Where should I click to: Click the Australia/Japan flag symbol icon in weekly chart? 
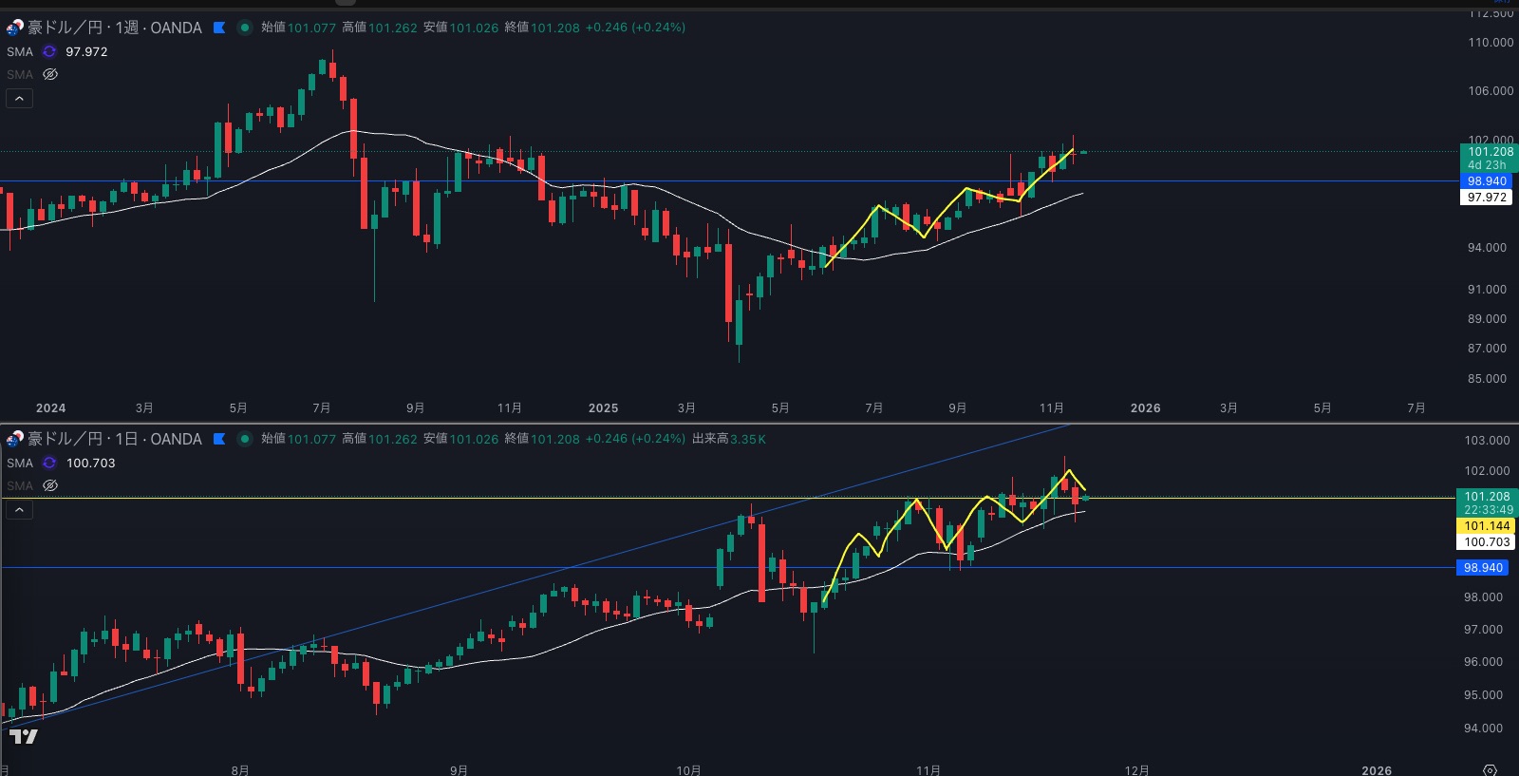click(14, 28)
